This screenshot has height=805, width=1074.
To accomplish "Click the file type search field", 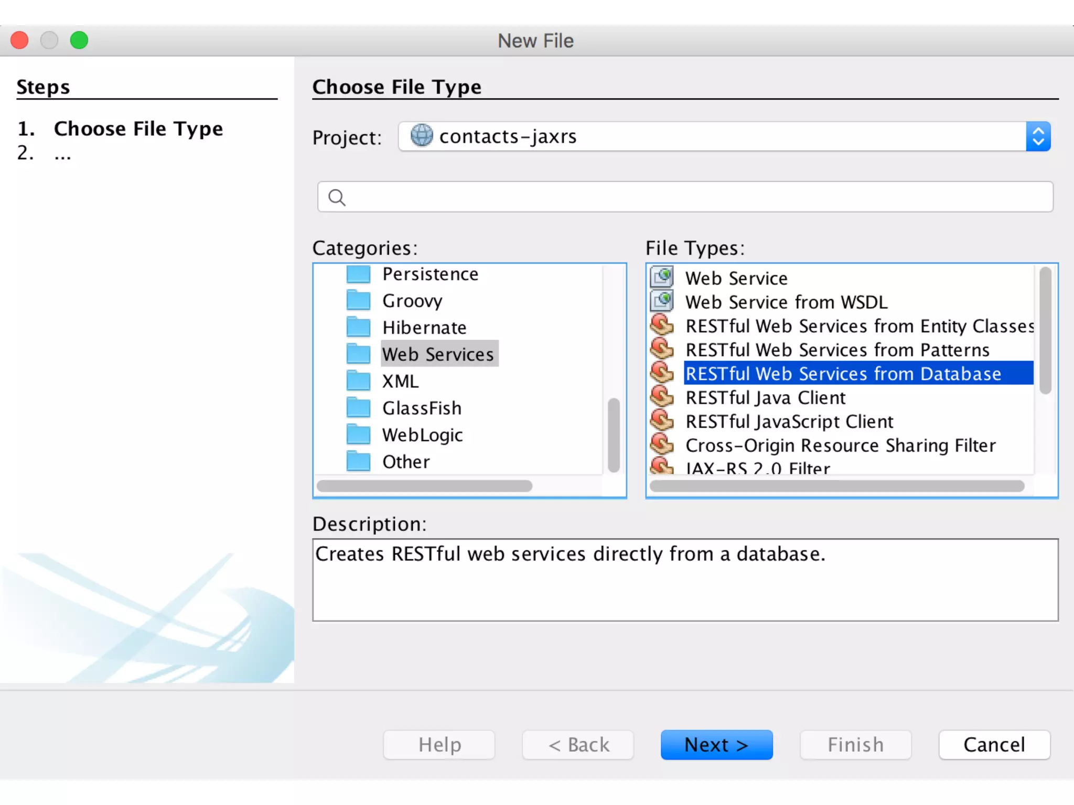I will click(692, 197).
